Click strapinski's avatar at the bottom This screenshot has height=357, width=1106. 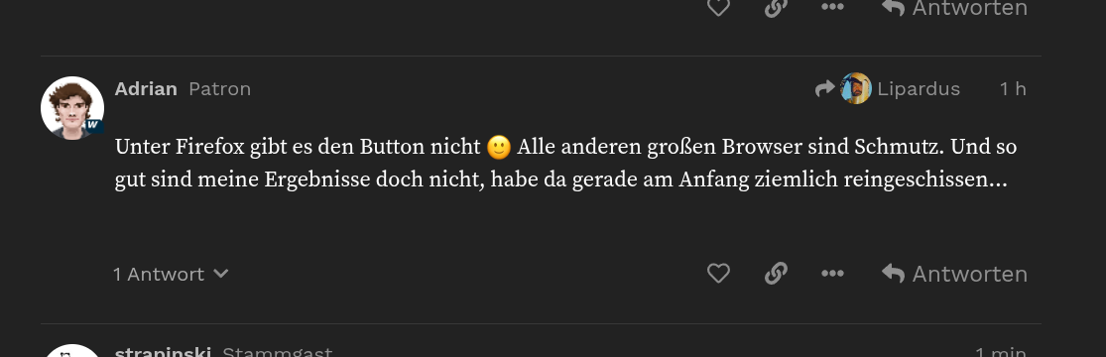click(72, 351)
